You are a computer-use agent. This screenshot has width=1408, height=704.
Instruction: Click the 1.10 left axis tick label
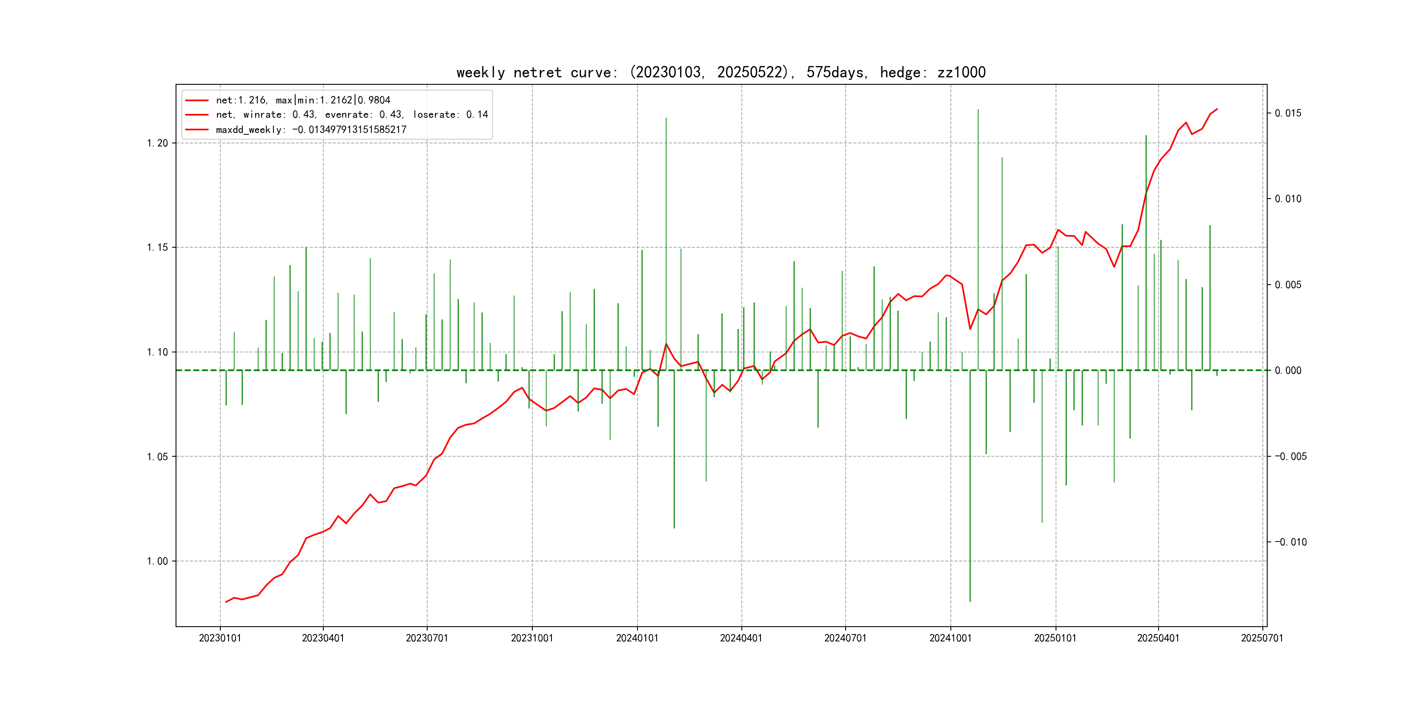[157, 352]
